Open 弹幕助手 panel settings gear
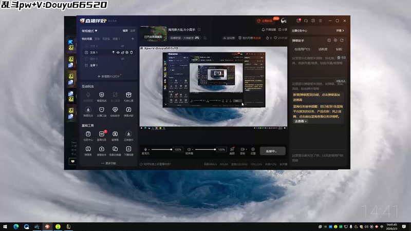The width and height of the screenshot is (411, 231). point(335,41)
